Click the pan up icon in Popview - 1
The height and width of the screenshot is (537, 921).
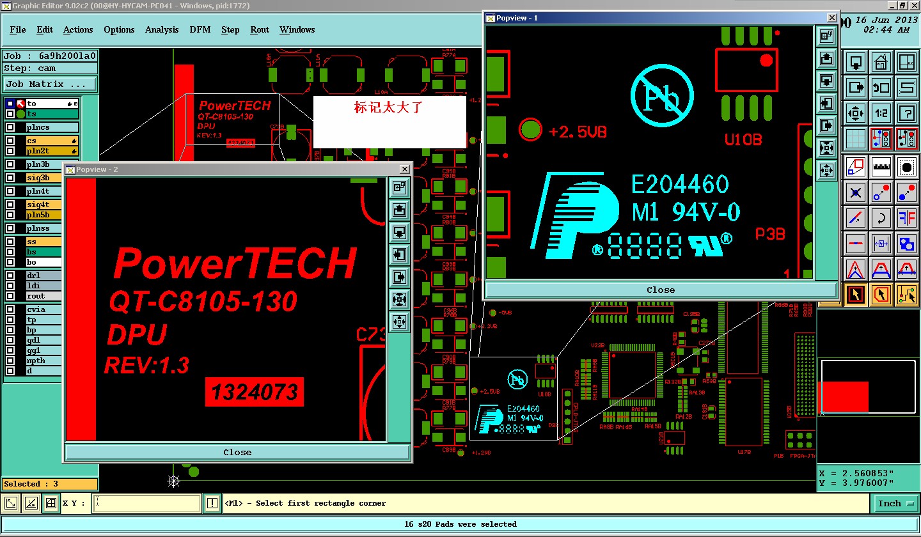(827, 59)
